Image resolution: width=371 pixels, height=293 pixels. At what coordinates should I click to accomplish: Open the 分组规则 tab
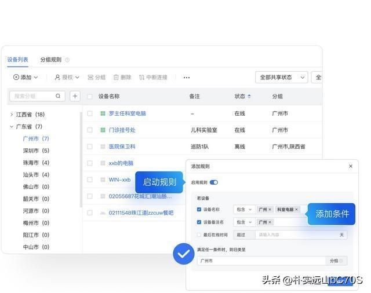[x=51, y=60]
